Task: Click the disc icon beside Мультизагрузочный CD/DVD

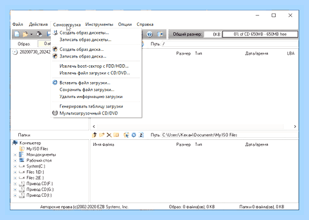Action: [55, 113]
